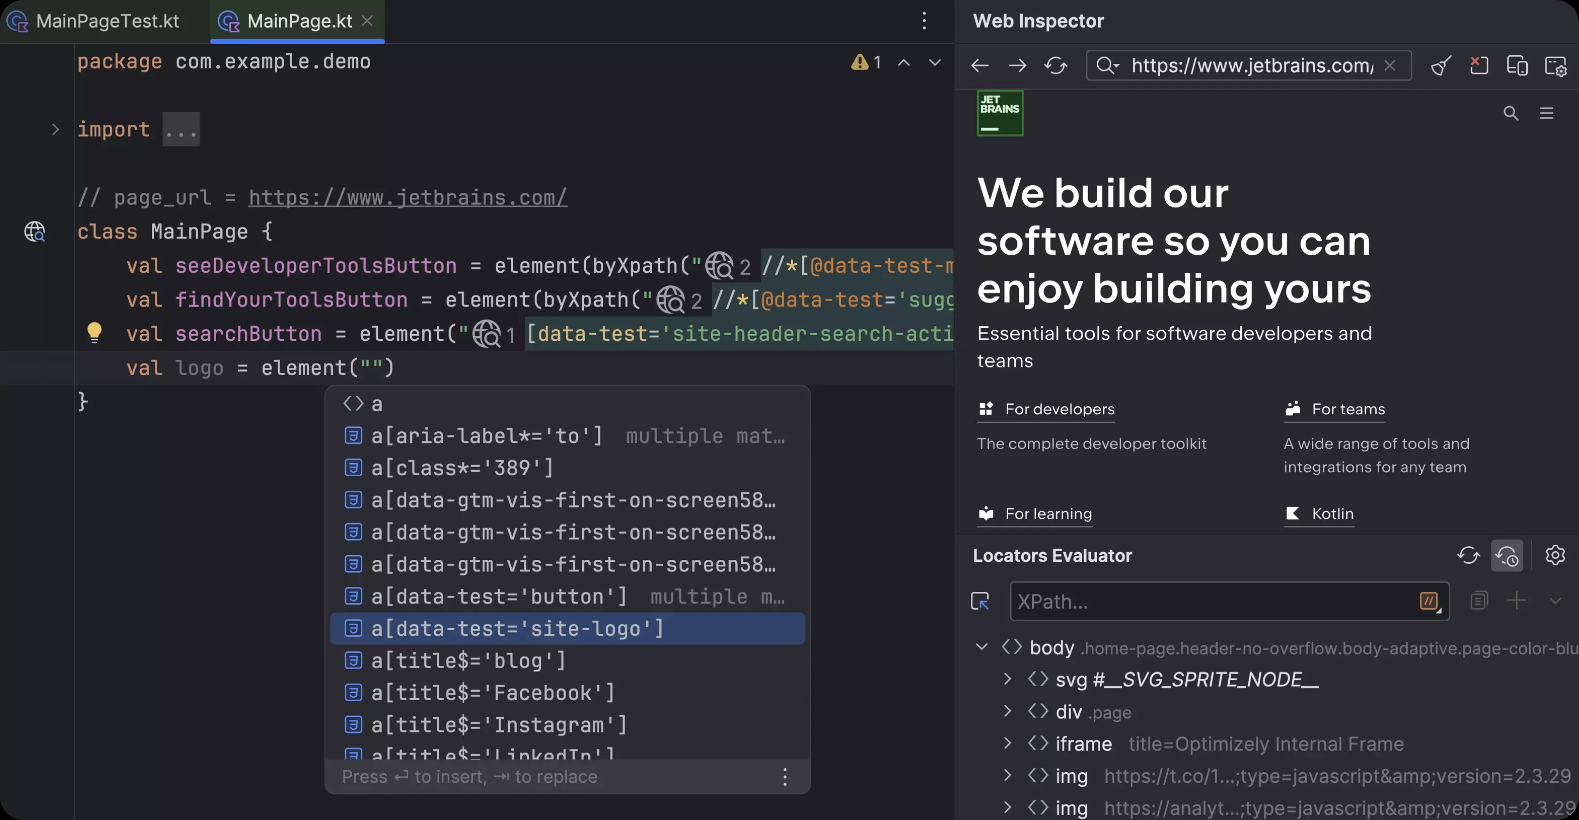Expand the svg __SVG_SPRITE_NODE__ tree node

pyautogui.click(x=1007, y=679)
